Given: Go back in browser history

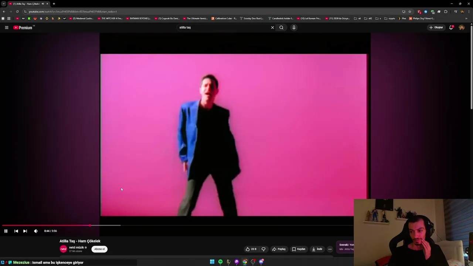Looking at the screenshot, I should pyautogui.click(x=4, y=11).
